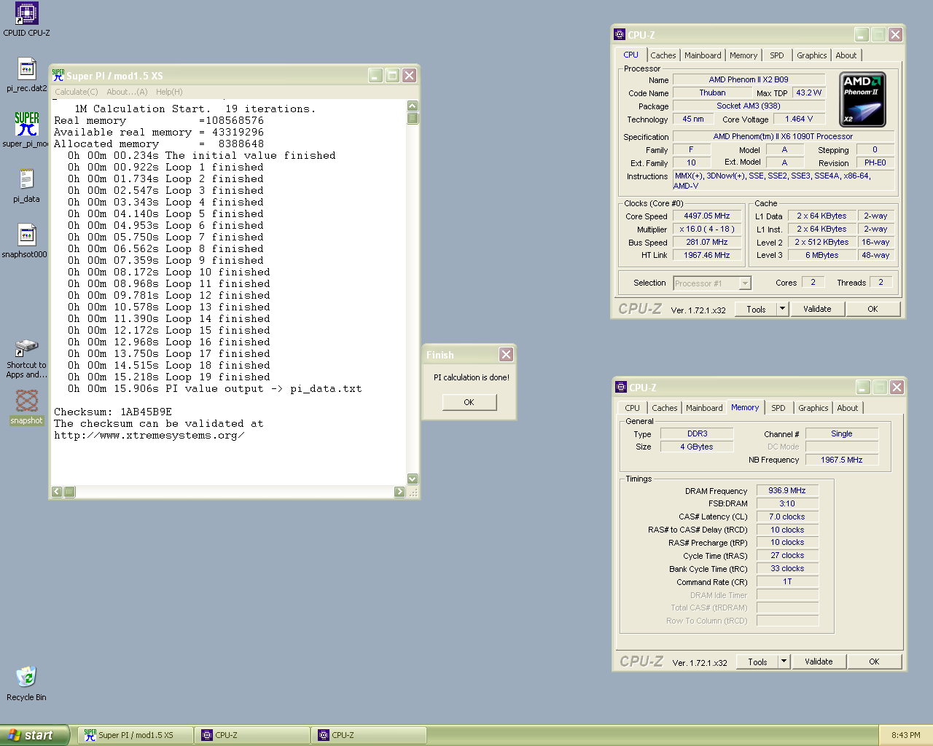Open the pi_data text file icon
This screenshot has width=933, height=746.
(27, 180)
